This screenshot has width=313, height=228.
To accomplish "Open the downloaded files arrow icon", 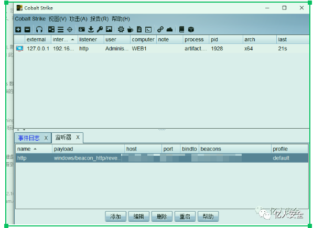I will 91,29.
